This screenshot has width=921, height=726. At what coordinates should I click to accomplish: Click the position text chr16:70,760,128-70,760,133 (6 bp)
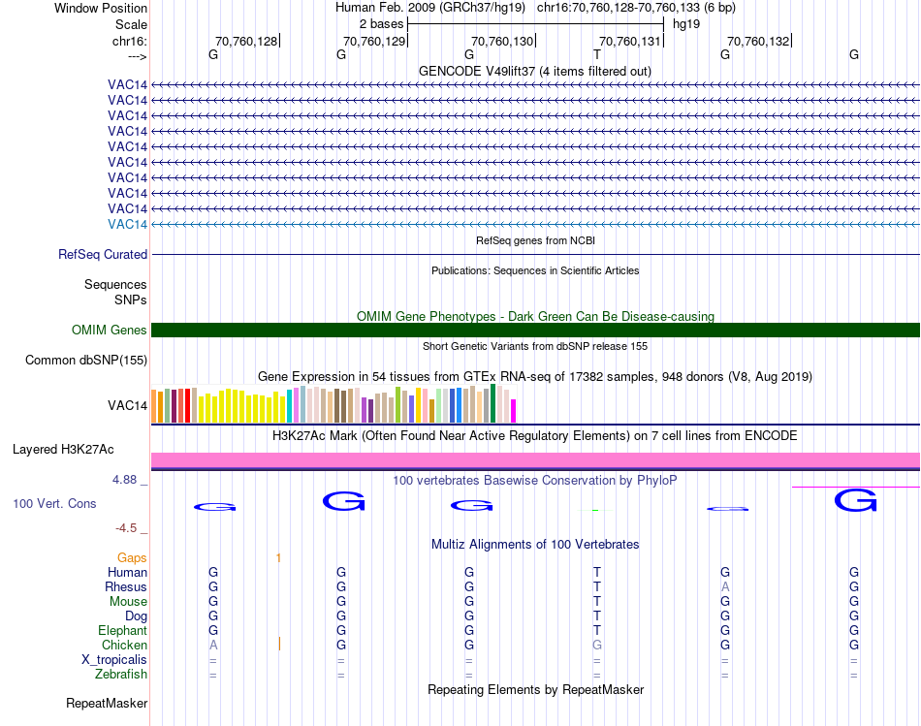(636, 8)
